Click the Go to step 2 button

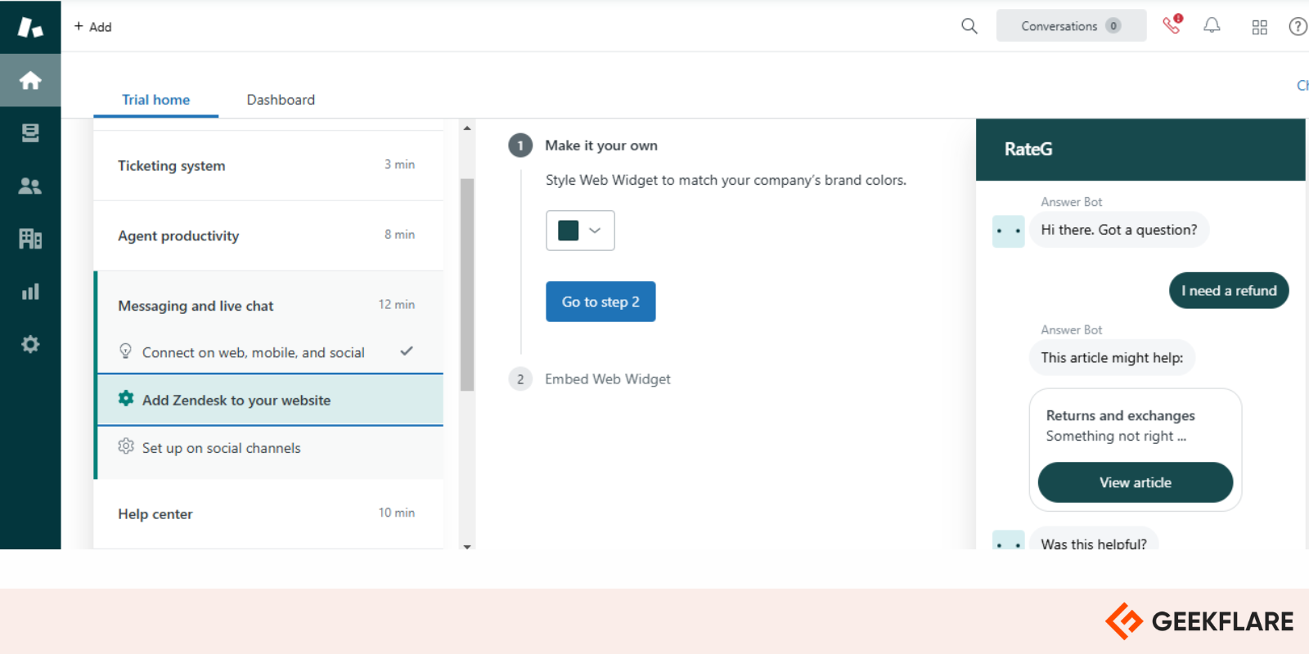(601, 302)
